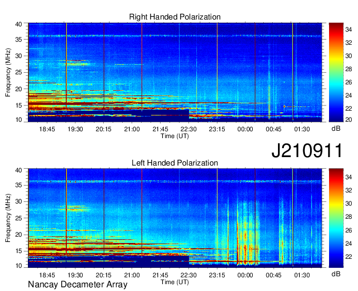Screen dimensions: 358x291
Task: Click the Left Handed Polarization panel's colorbar
Action: 336,218
